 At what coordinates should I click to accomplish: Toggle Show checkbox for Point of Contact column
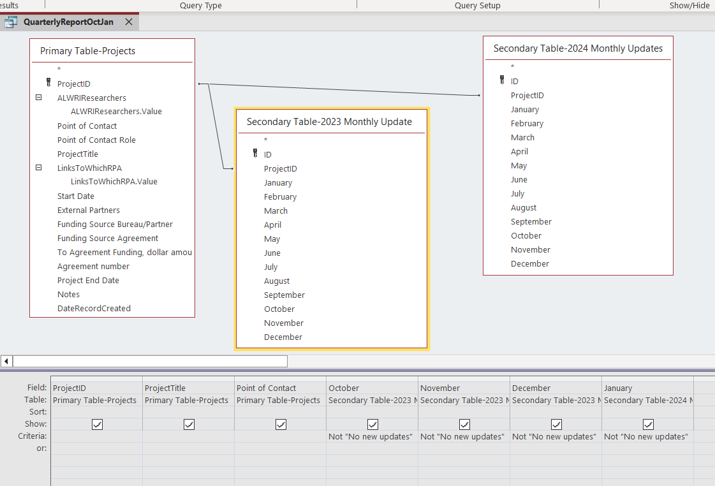pyautogui.click(x=281, y=424)
